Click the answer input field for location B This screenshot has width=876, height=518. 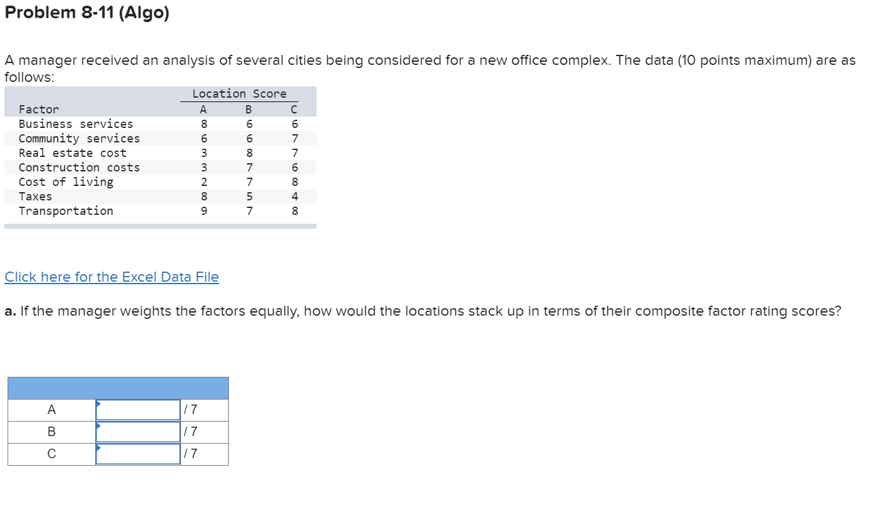pos(137,432)
